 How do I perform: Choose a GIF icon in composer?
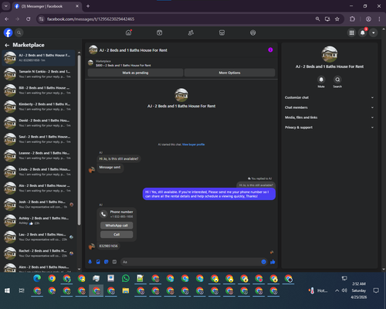[x=114, y=262]
